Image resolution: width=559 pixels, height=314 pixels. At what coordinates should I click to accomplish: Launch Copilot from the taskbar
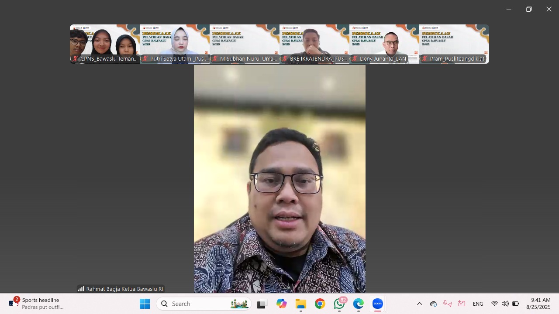pyautogui.click(x=281, y=304)
